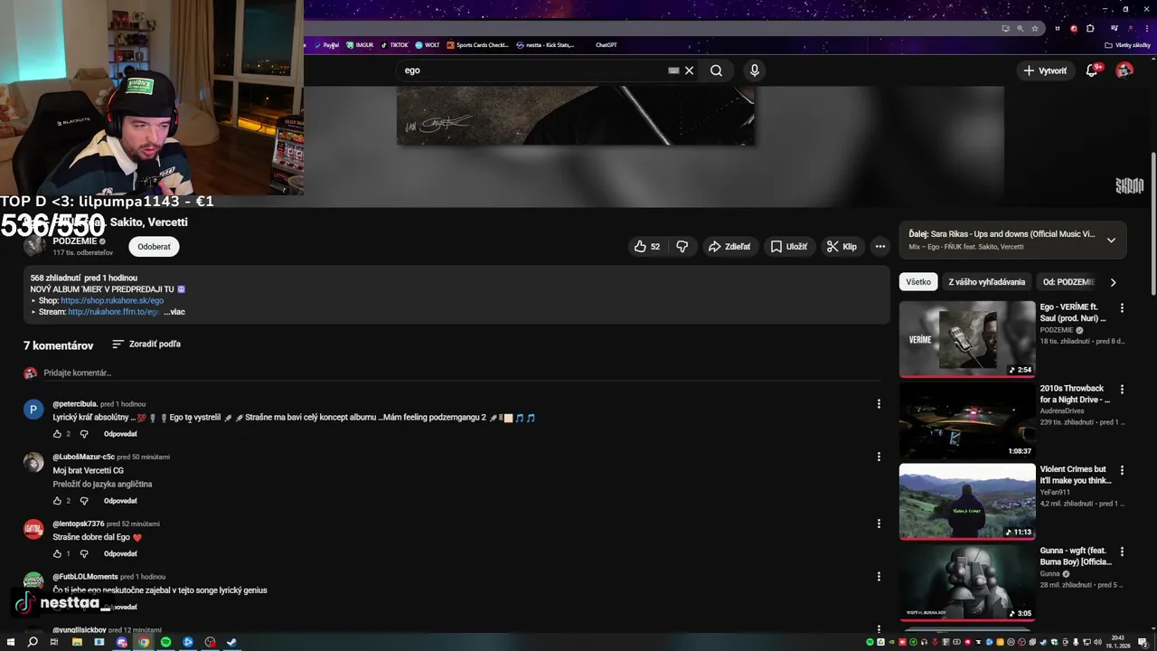
Task: Open options for Violent Crimes suggestion
Action: pyautogui.click(x=1123, y=471)
